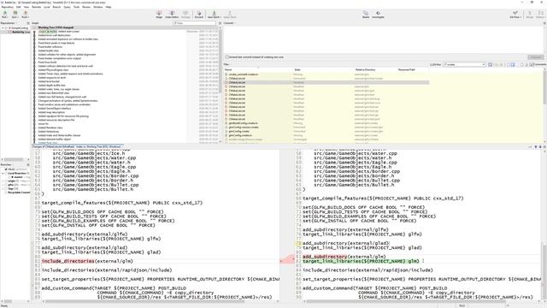Discard changes using the Discard icon
The image size is (547, 308).
[x=199, y=14]
